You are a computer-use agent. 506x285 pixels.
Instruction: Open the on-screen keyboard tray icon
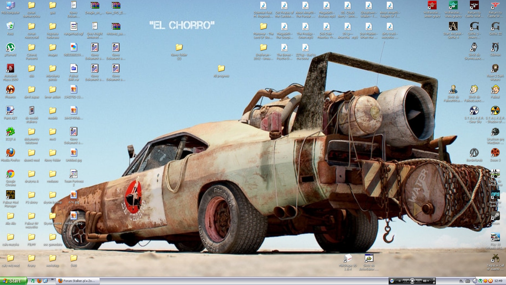[468, 281]
